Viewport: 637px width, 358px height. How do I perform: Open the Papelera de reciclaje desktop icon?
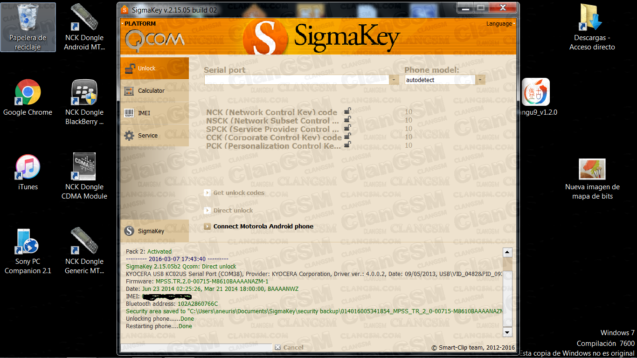(28, 27)
